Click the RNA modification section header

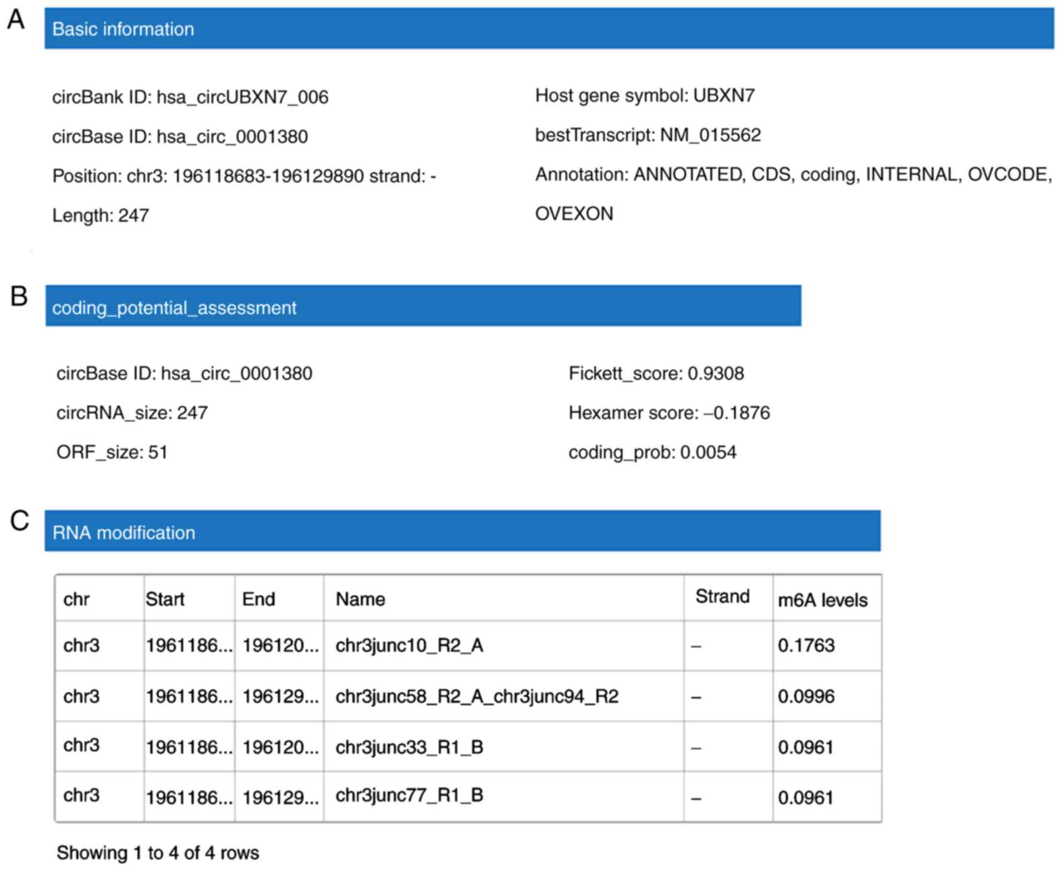123,532
